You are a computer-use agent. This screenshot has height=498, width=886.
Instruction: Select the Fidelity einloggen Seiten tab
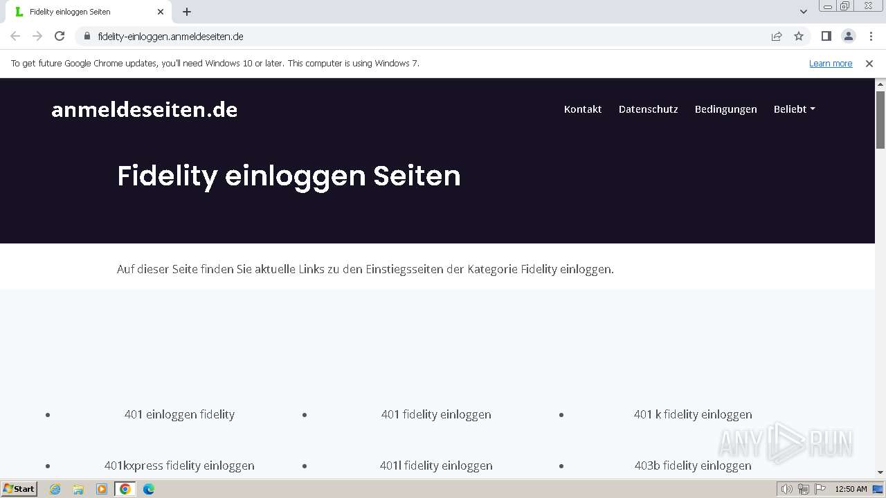pos(88,12)
